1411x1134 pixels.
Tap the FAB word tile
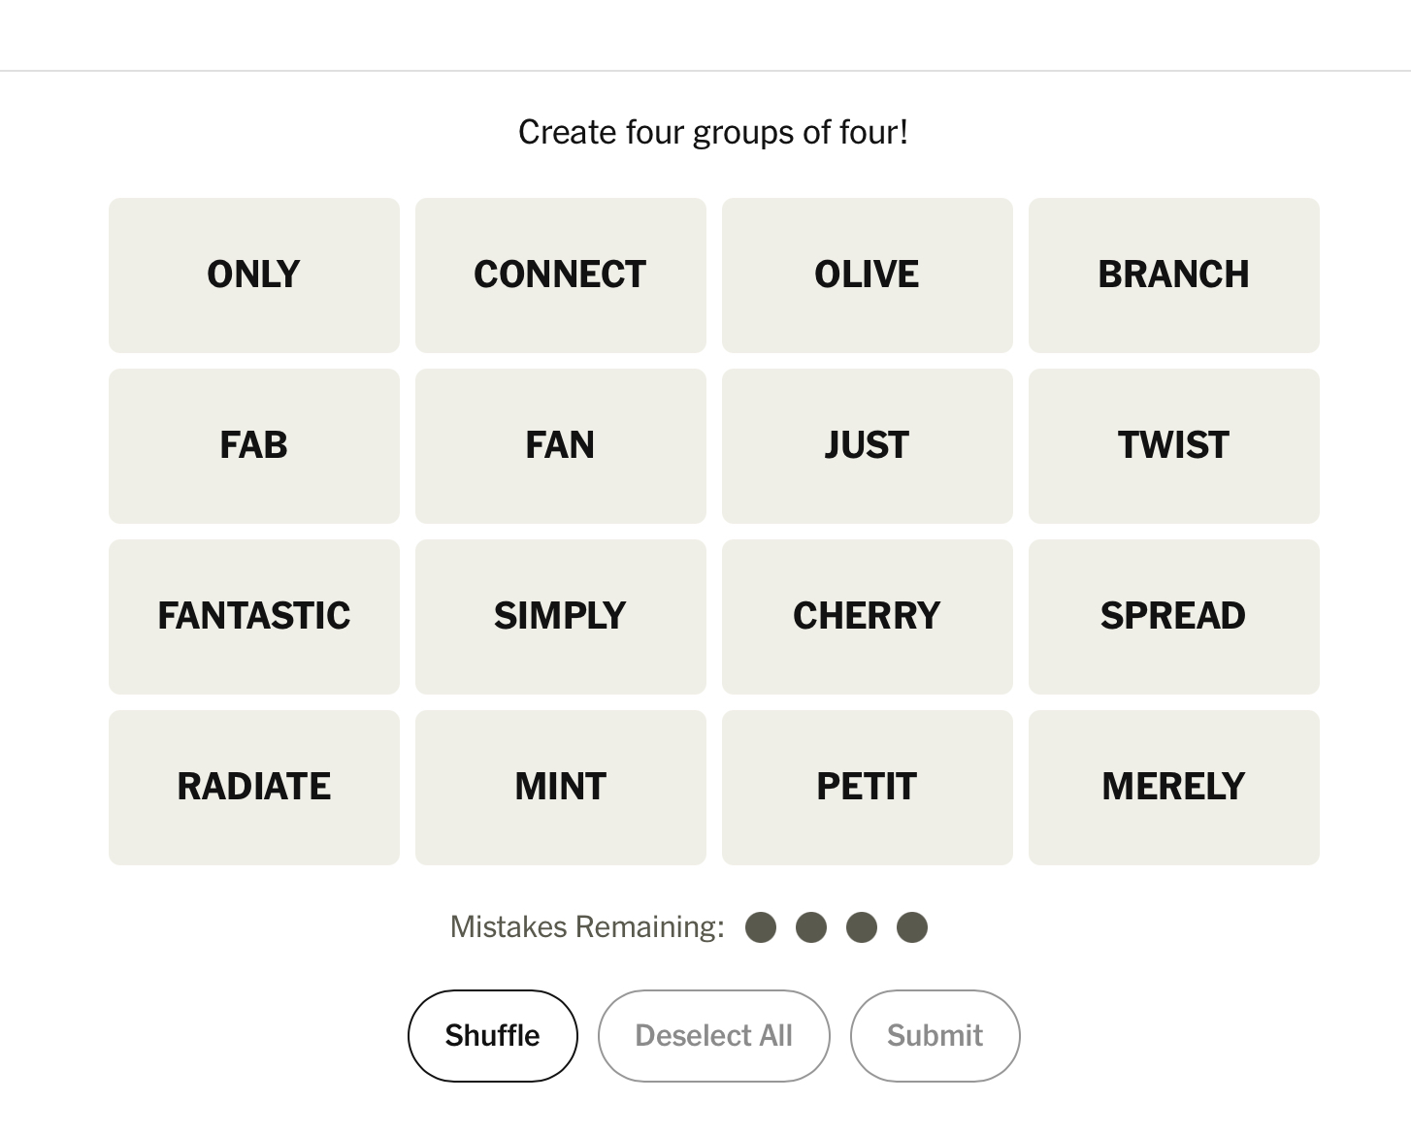click(x=253, y=445)
